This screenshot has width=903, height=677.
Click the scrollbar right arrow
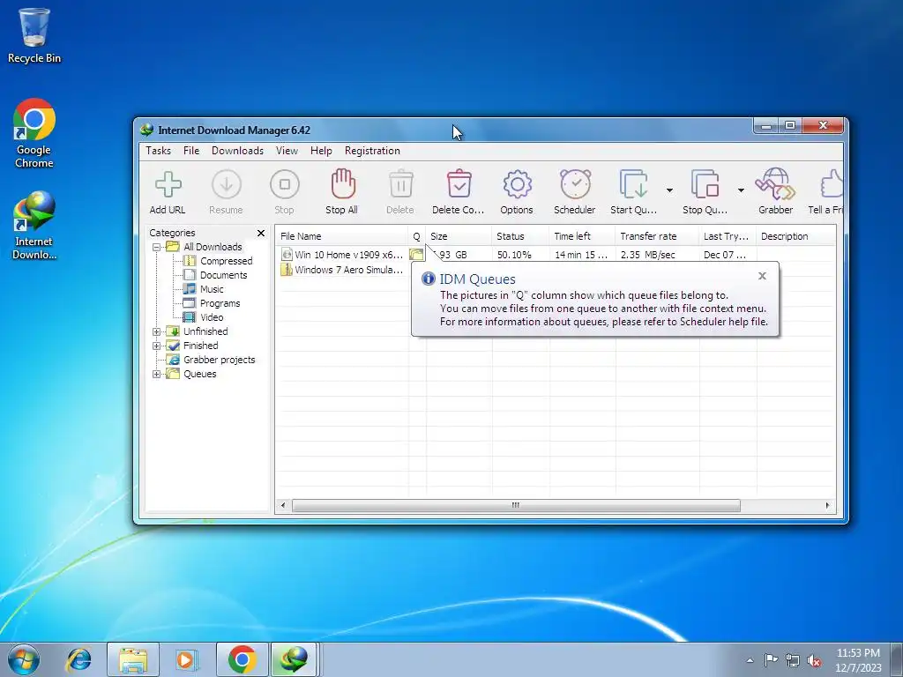point(827,505)
